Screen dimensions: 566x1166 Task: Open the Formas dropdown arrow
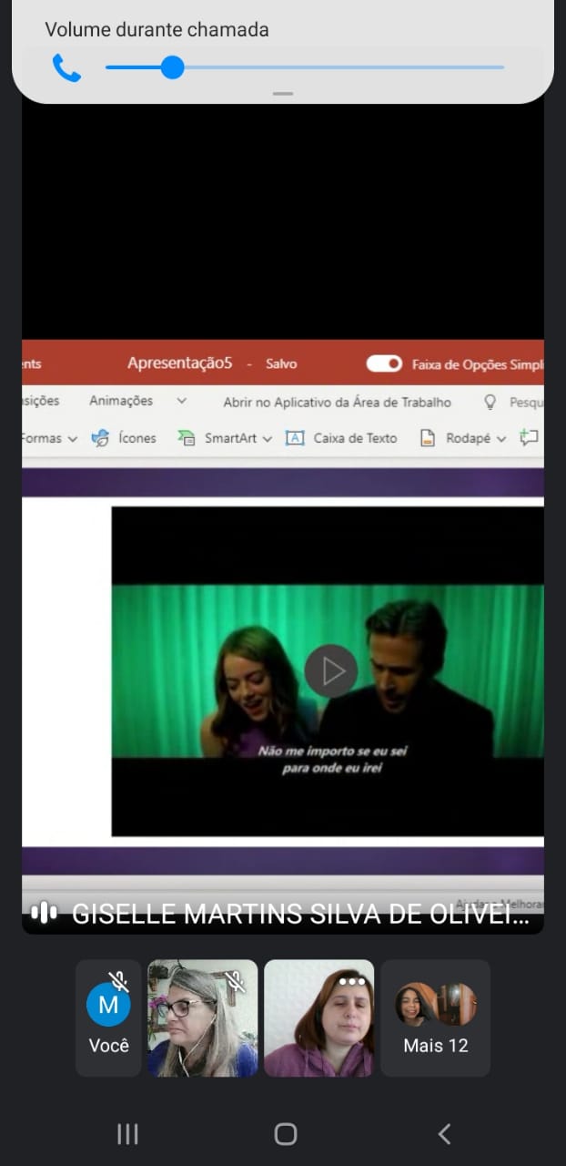(72, 439)
